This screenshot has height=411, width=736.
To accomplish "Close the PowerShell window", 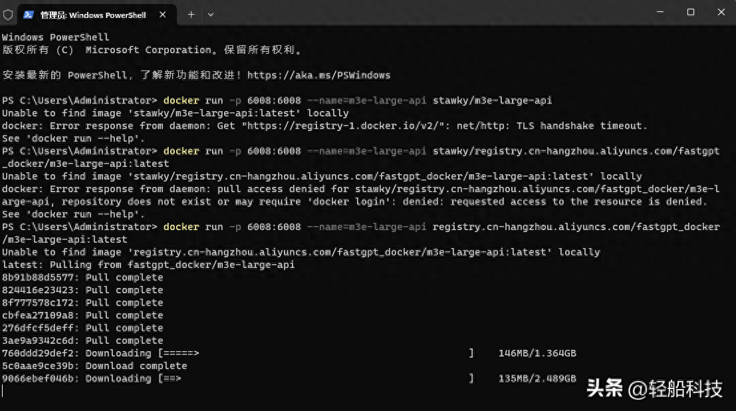I will (721, 12).
